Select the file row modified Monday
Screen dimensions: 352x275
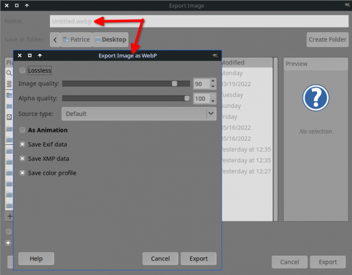[247, 73]
